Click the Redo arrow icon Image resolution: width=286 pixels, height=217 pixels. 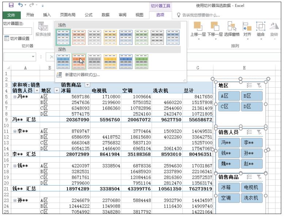(x=32, y=5)
